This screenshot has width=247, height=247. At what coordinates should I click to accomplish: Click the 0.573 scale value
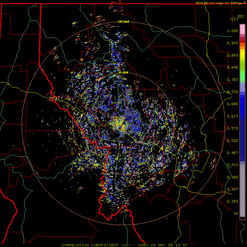232,128
